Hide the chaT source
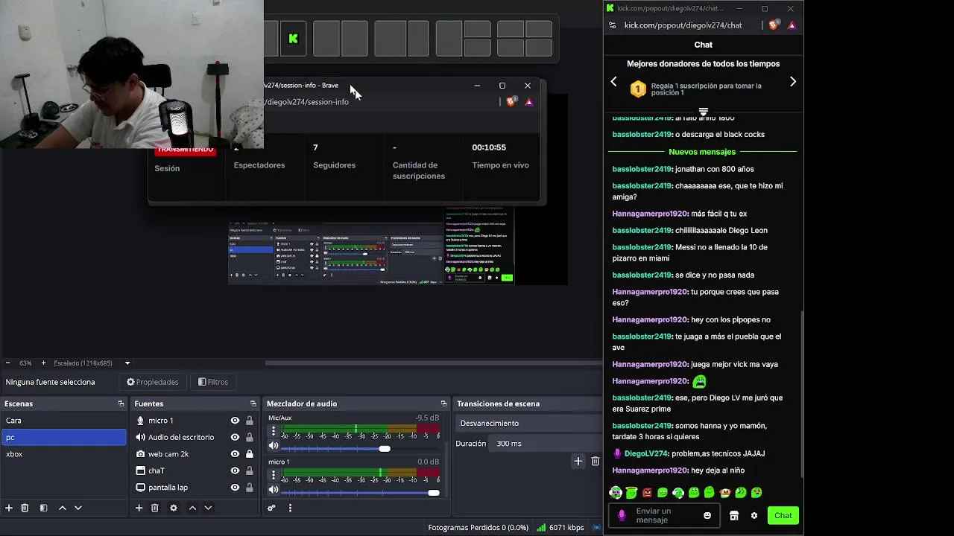 tap(235, 470)
